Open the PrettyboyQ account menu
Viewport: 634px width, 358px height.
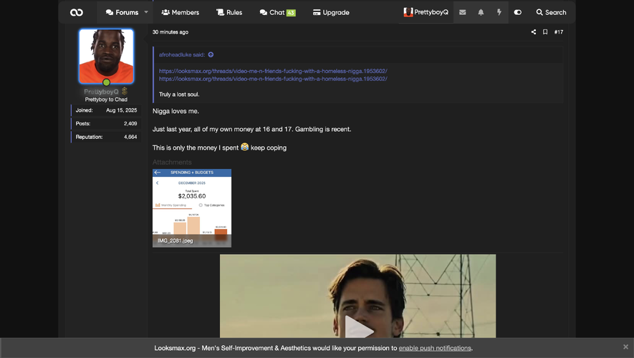(x=426, y=12)
